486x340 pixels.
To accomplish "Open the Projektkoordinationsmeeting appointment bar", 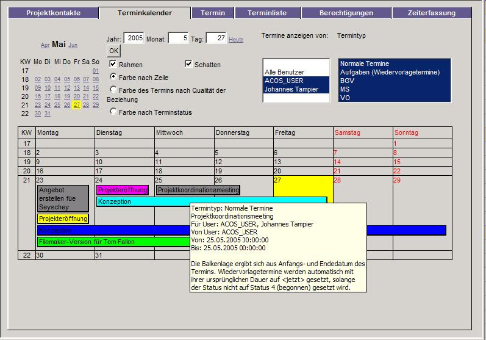I will 198,190.
